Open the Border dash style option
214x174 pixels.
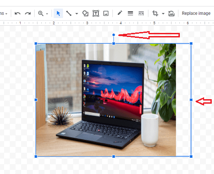point(141,14)
